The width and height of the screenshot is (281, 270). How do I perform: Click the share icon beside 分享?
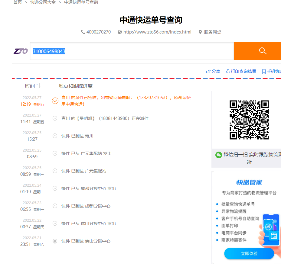[x=208, y=71]
